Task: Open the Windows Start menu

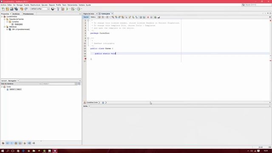Action: coord(3,151)
